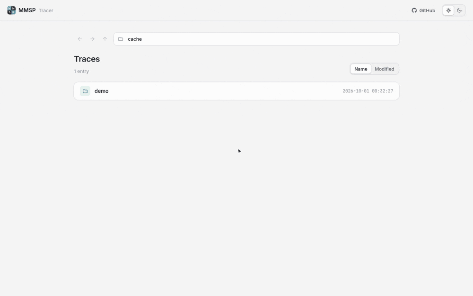Click the 1 entry count text
Screen dimensions: 473x296
[81, 72]
